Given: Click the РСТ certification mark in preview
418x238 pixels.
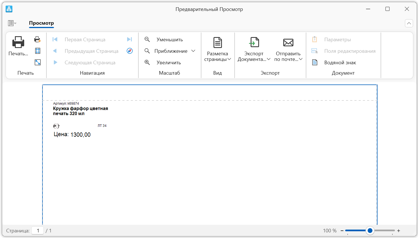Looking at the screenshot, I should 56,126.
